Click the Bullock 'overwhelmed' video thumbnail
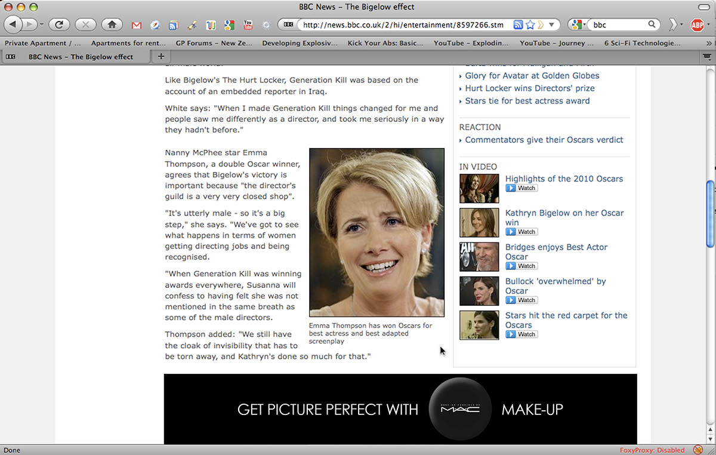The width and height of the screenshot is (716, 455). point(479,291)
